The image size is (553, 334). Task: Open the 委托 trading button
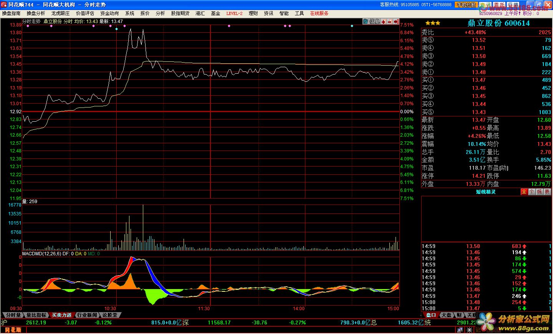pyautogui.click(x=499, y=5)
